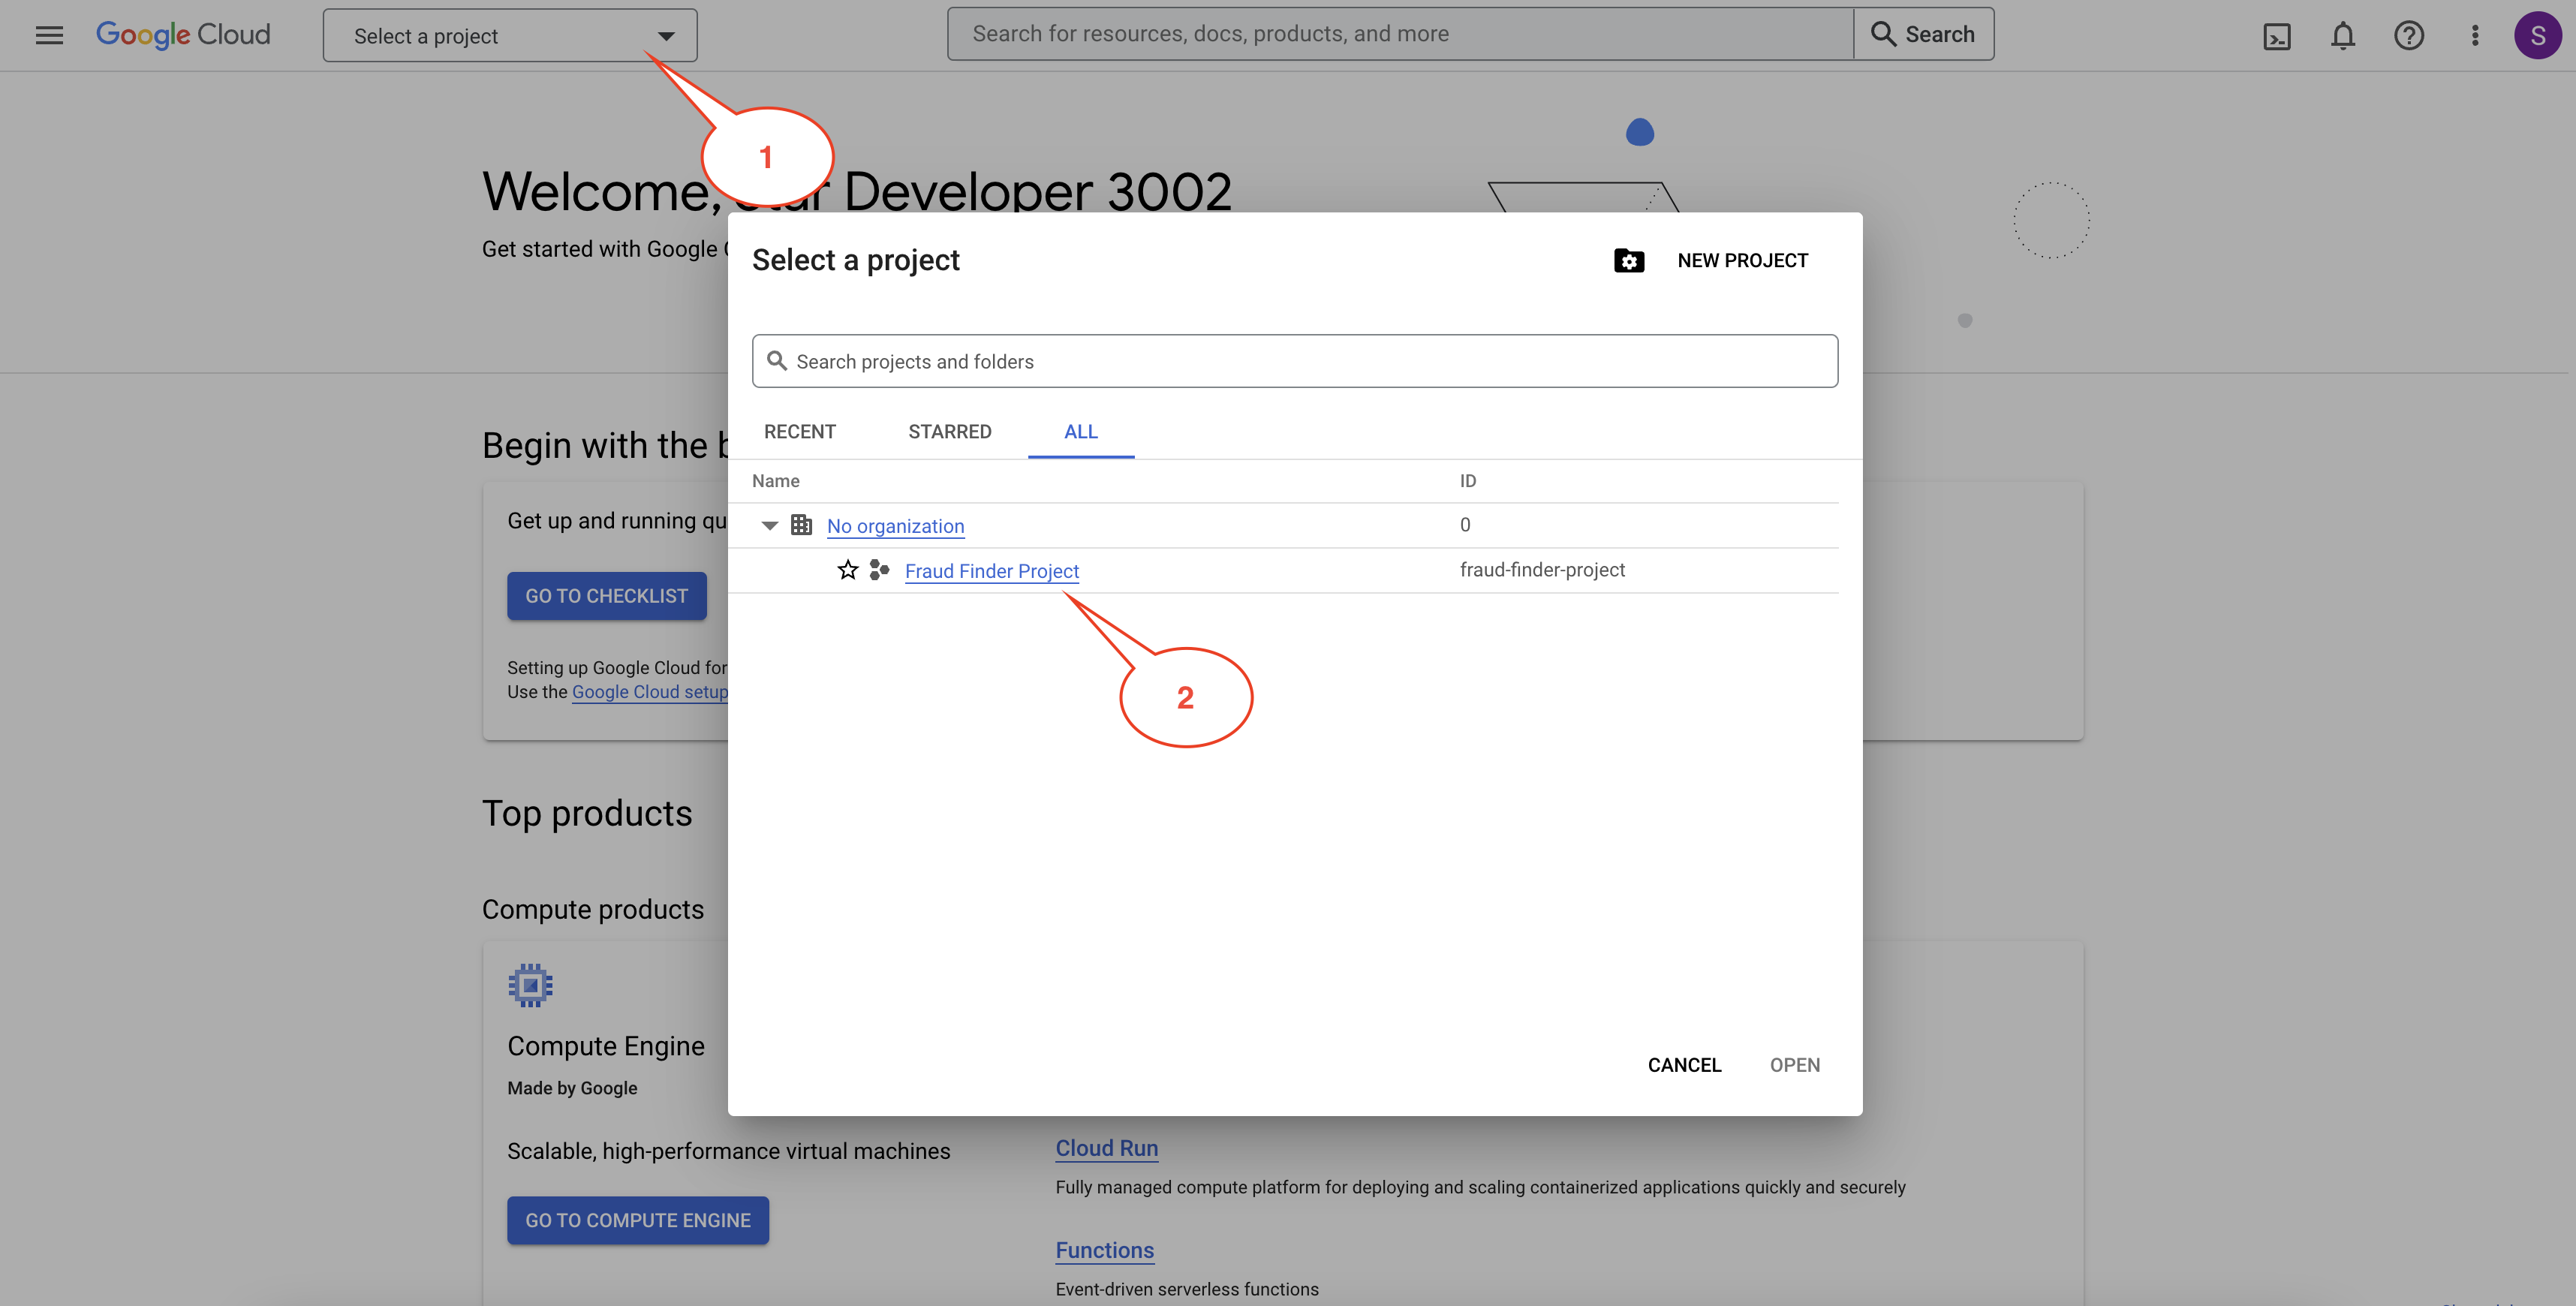Click the help circle icon
This screenshot has width=2576, height=1306.
point(2408,33)
